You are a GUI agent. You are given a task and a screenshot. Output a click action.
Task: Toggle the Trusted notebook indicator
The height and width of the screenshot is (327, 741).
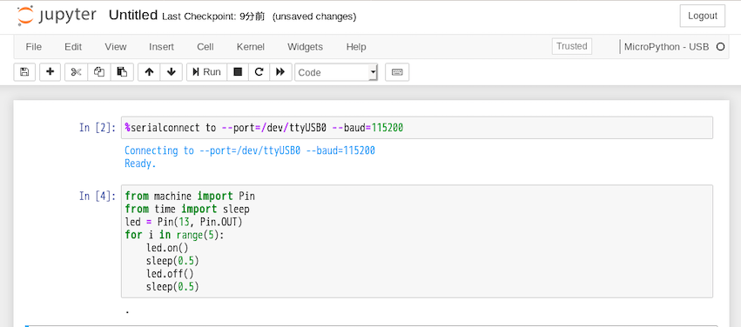click(x=572, y=46)
